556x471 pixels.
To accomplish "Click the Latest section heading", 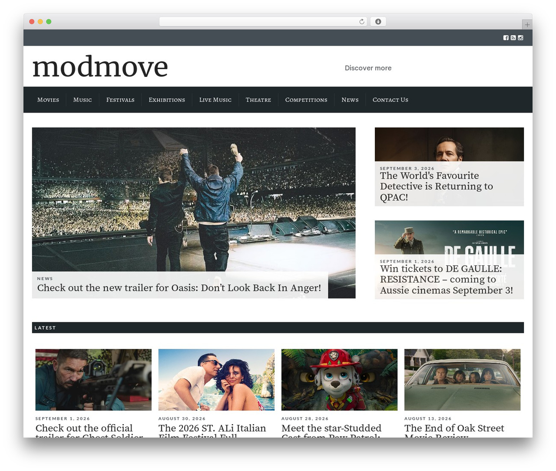I will click(45, 328).
